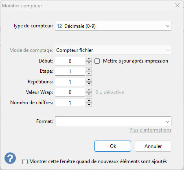Click the Début input field
Screen dimensions: 184x170
coord(70,61)
